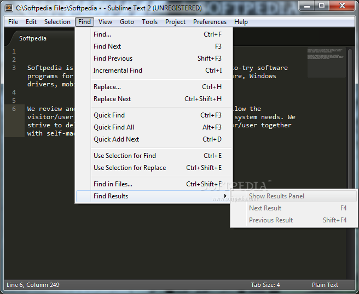This screenshot has width=359, height=294.
Task: Click the text 'software' in the editor
Action: 273,68
